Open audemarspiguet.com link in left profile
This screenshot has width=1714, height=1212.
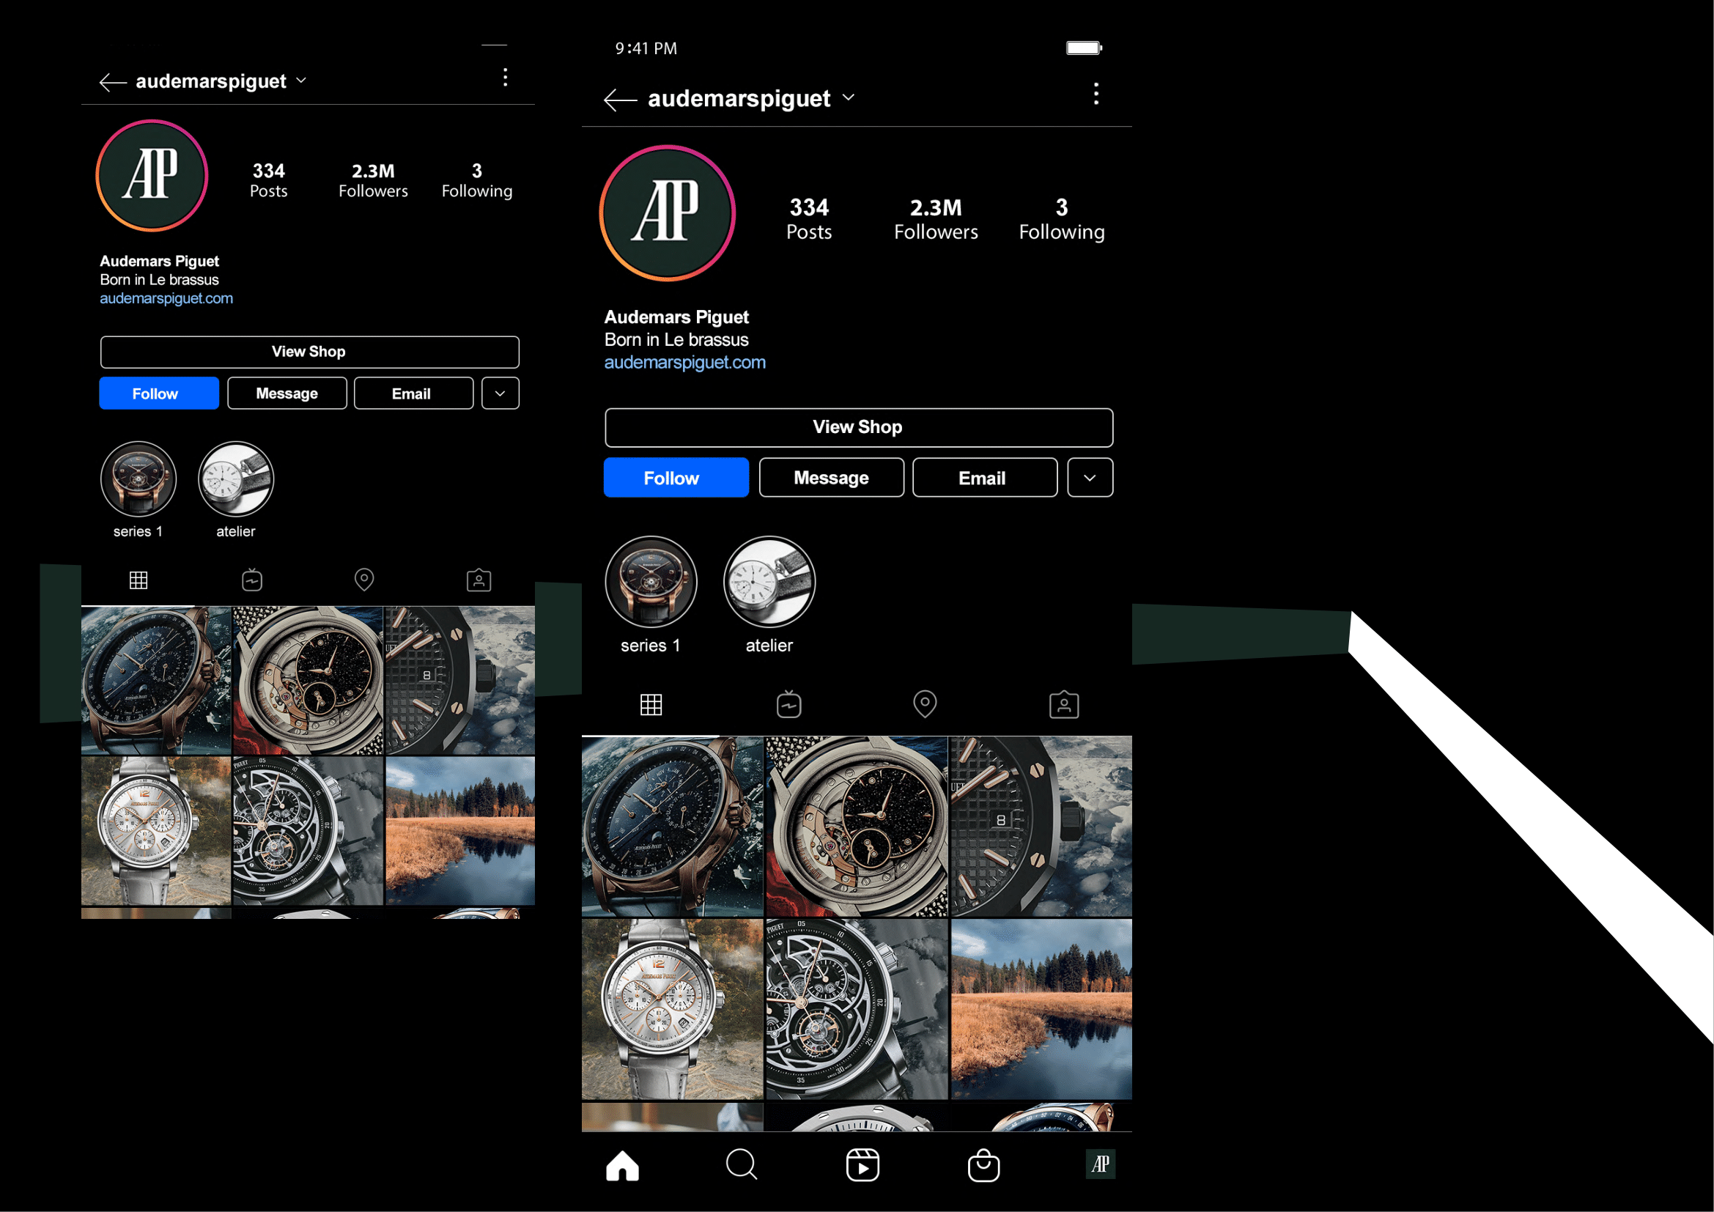pos(166,298)
